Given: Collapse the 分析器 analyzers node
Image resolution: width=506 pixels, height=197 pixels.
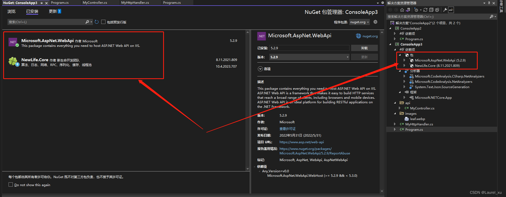Looking at the screenshot, I should (400, 71).
